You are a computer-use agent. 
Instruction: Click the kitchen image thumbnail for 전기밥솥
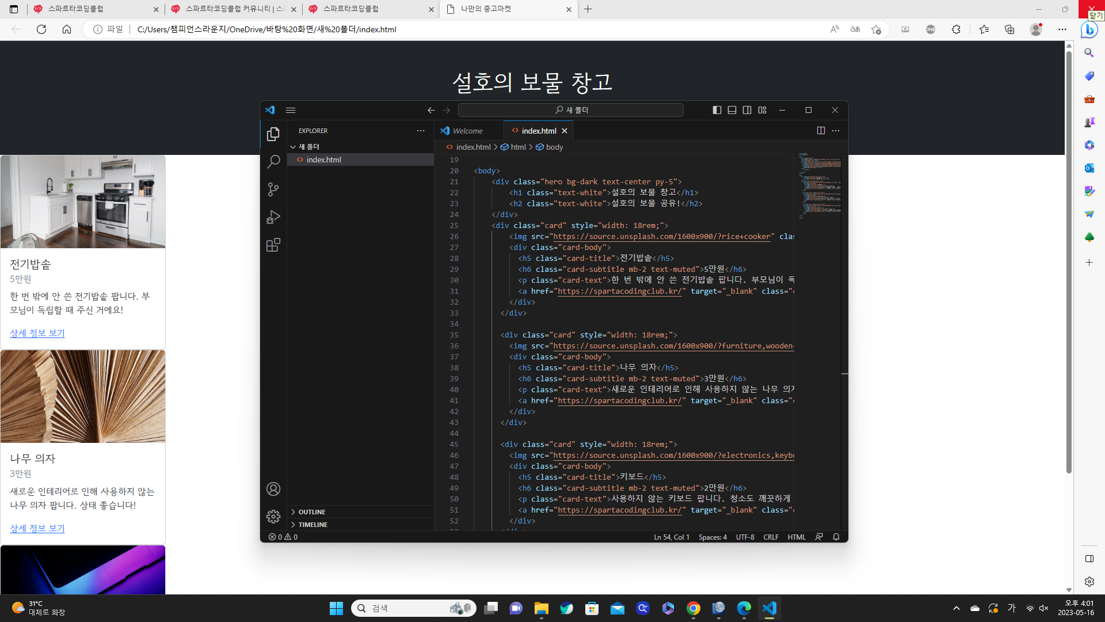[x=83, y=202]
